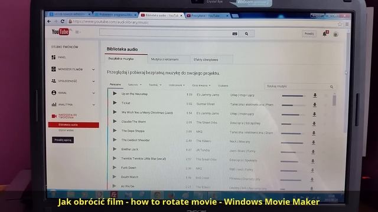Download the track Ticket
378x212 pixels.
point(315,105)
